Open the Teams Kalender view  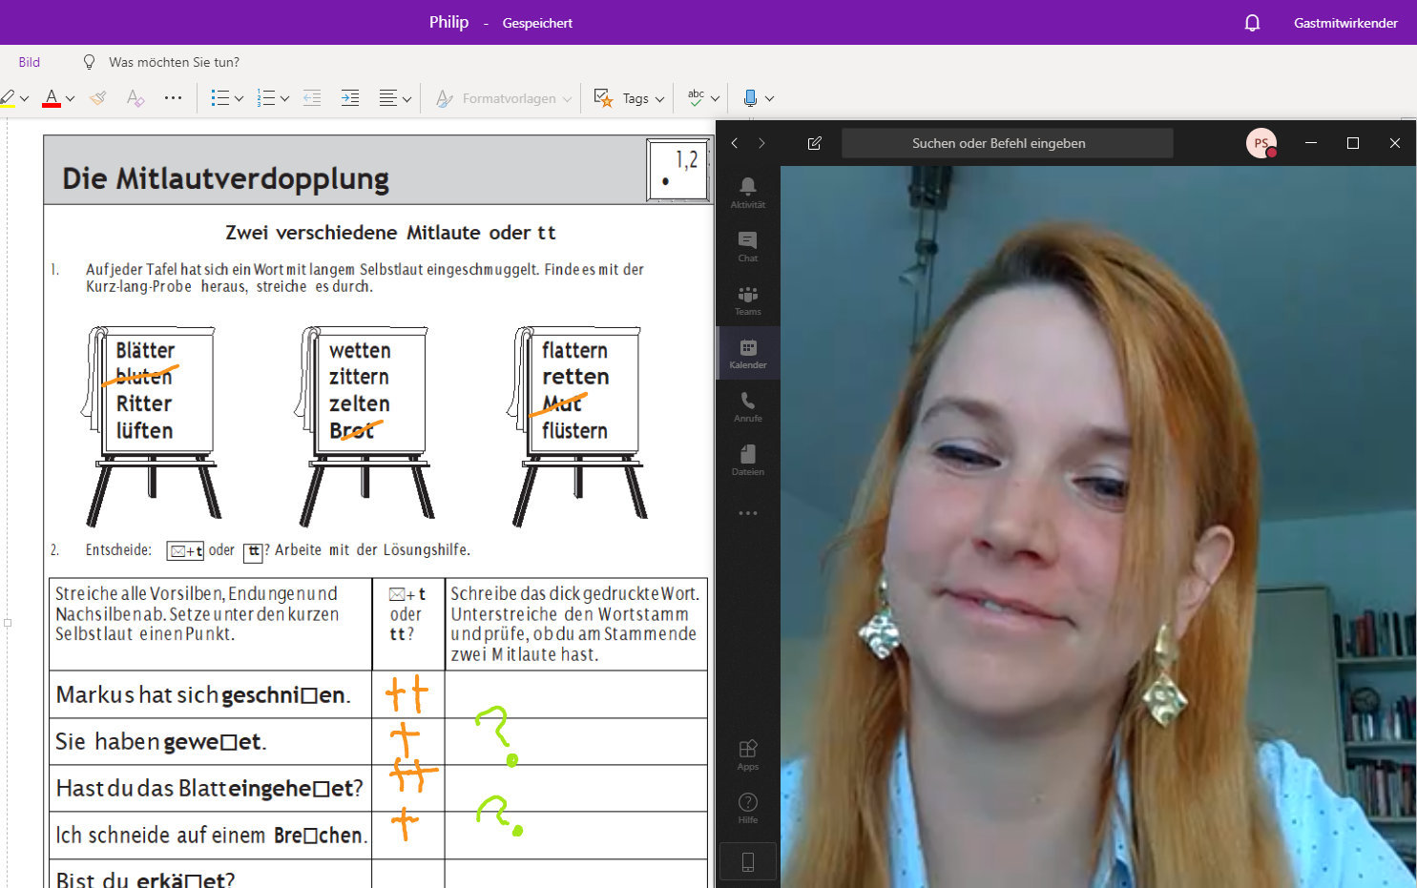[x=747, y=353]
